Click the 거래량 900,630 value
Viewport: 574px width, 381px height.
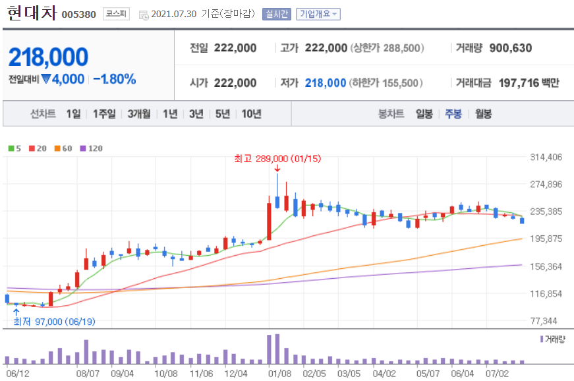[x=511, y=48]
